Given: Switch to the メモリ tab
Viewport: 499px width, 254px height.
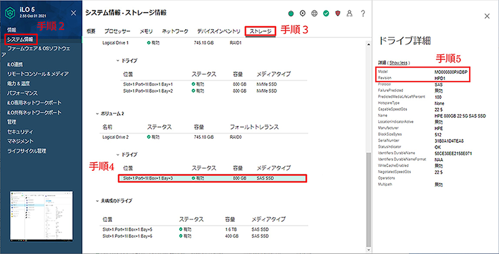Looking at the screenshot, I should (146, 31).
